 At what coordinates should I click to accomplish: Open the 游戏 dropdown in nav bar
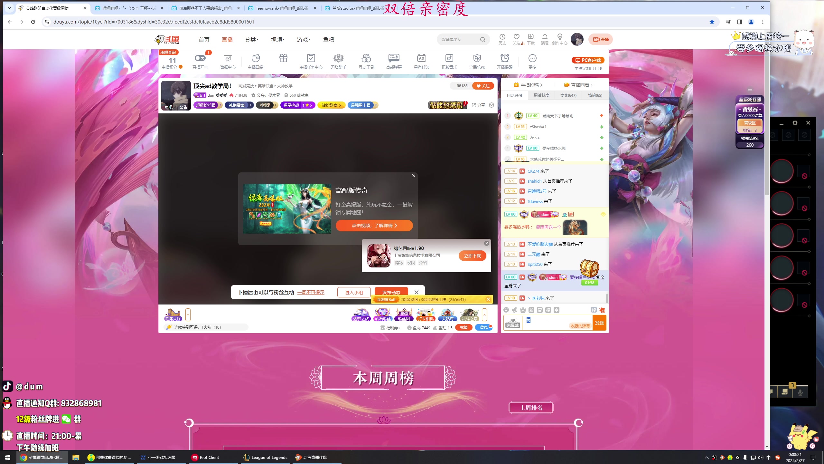click(x=304, y=39)
